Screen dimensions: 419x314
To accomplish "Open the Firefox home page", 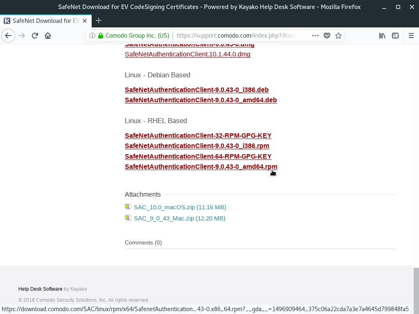I will 48,36.
